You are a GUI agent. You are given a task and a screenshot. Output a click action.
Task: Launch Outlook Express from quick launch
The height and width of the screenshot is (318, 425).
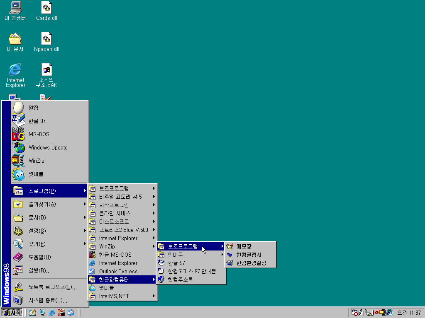tap(71, 313)
